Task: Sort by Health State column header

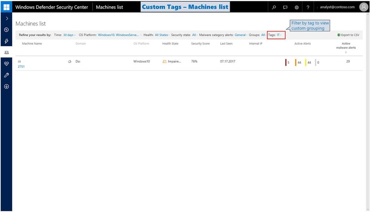Action: pyautogui.click(x=170, y=44)
